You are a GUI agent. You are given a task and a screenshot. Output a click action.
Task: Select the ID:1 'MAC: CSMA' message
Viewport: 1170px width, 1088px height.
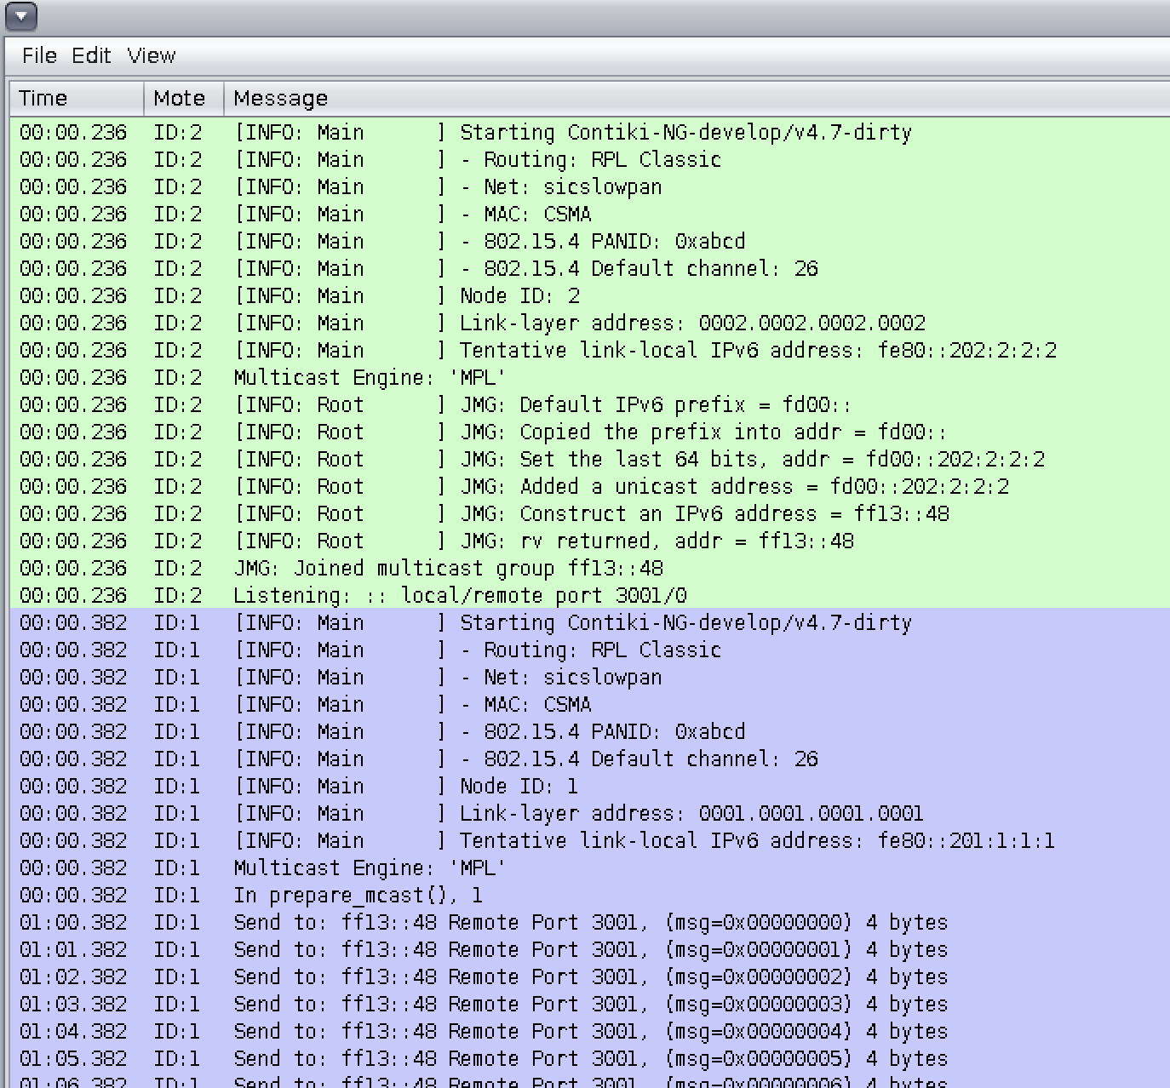pyautogui.click(x=590, y=704)
